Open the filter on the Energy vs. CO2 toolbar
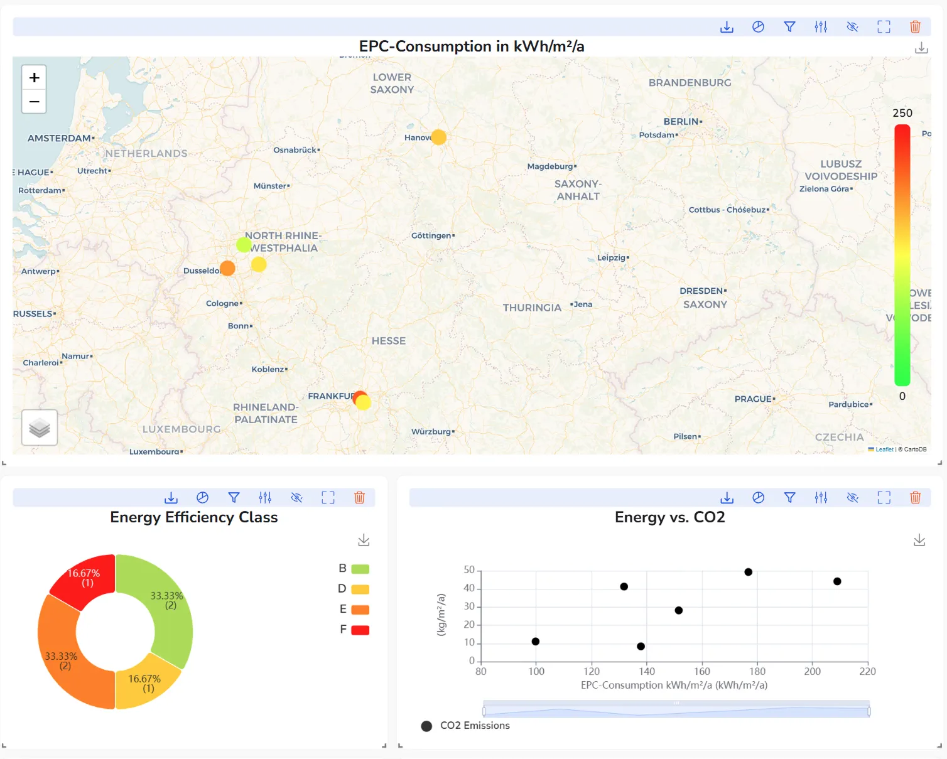Screen dimensions: 947x759 point(789,497)
